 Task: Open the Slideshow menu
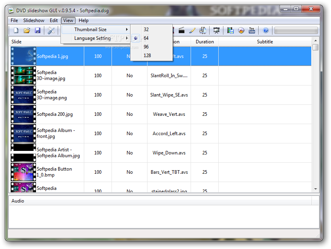pyautogui.click(x=34, y=20)
